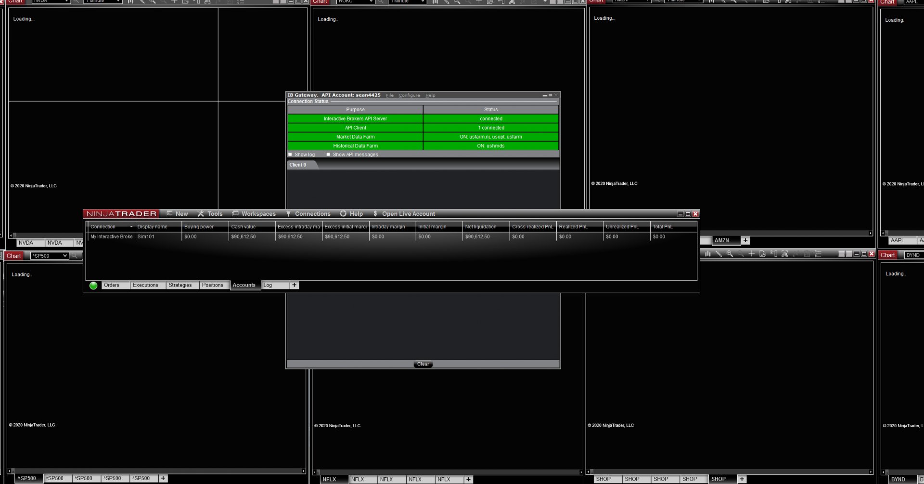
Task: Click the Market Data Farm row
Action: pyautogui.click(x=423, y=137)
